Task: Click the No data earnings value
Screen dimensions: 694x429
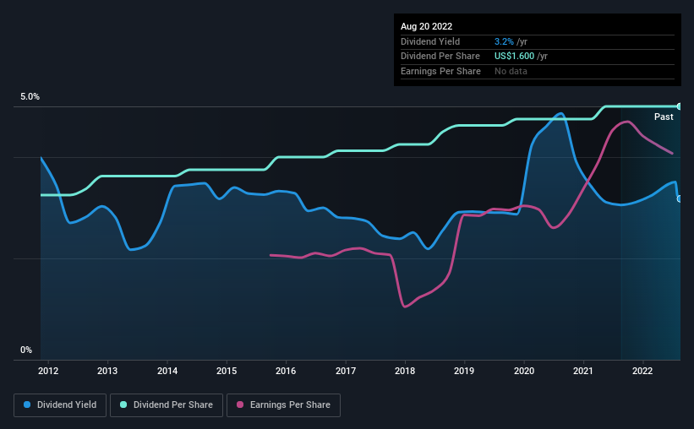Action: (511, 71)
